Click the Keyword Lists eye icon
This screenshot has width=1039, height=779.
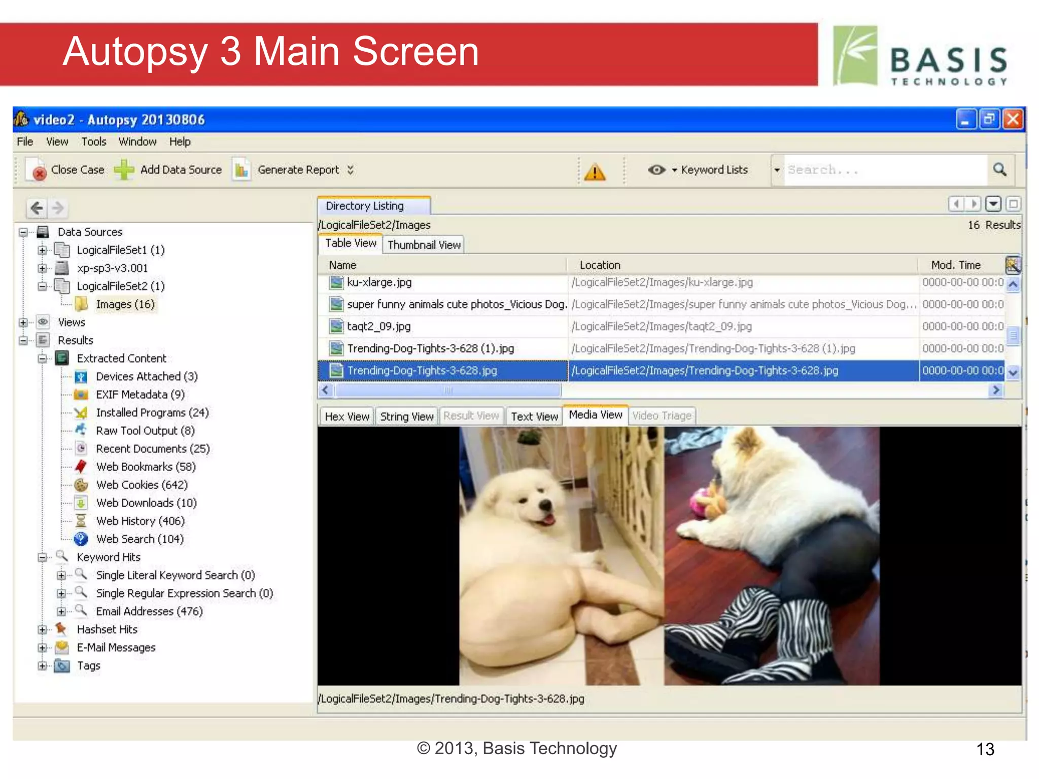coord(656,170)
